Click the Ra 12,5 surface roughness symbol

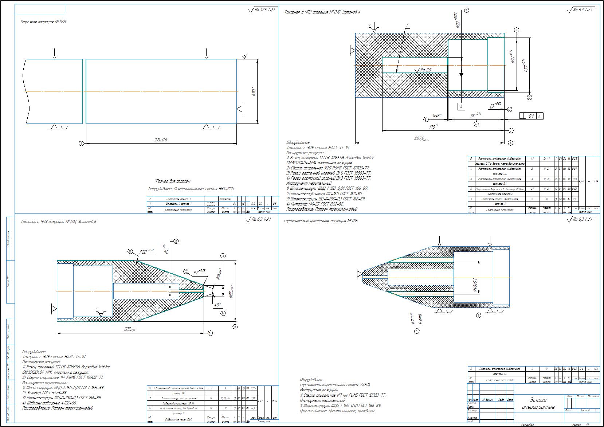click(262, 10)
